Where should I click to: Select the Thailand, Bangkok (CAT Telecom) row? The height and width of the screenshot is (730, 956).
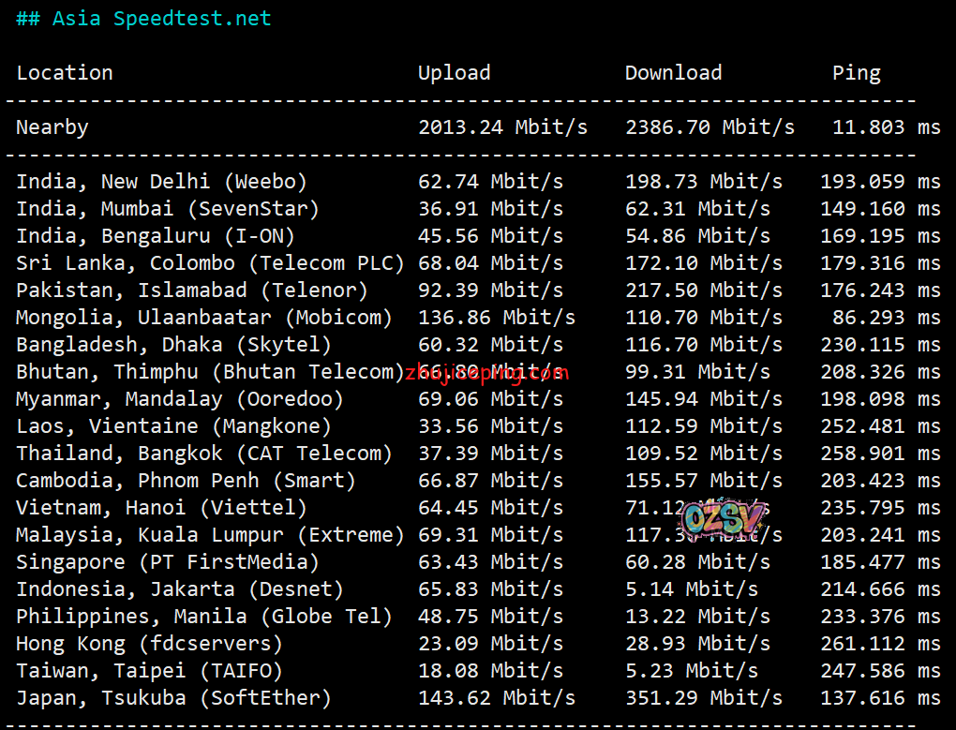click(x=204, y=454)
